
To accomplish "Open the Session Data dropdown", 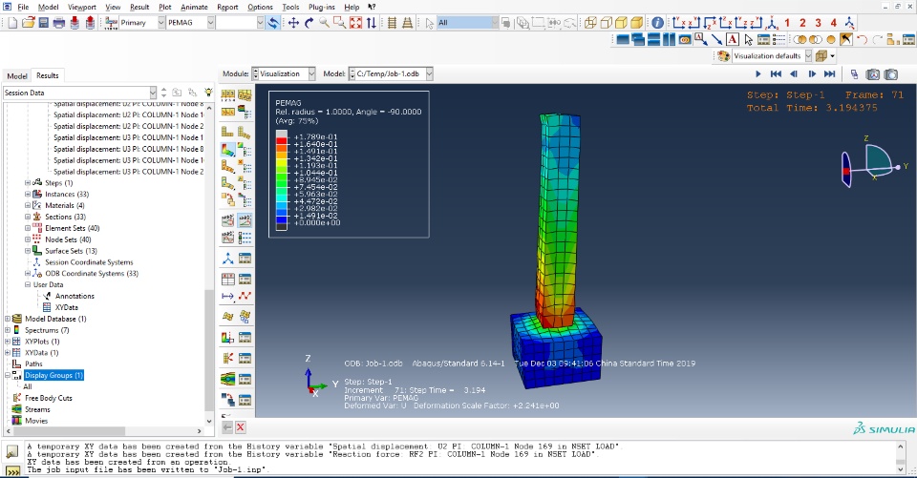I will (153, 93).
